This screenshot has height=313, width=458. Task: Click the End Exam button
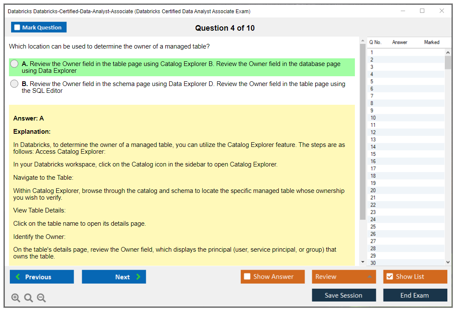415,295
